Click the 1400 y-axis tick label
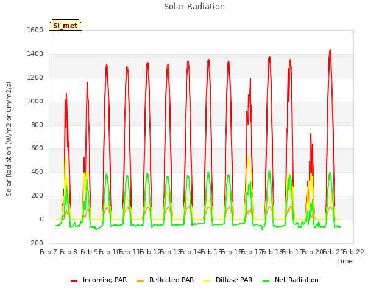 [x=35, y=54]
